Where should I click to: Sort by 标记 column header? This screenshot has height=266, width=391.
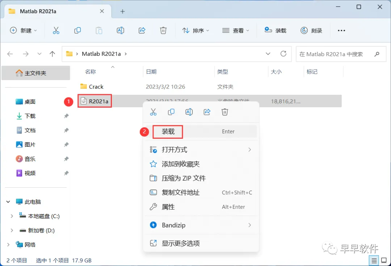(x=312, y=72)
